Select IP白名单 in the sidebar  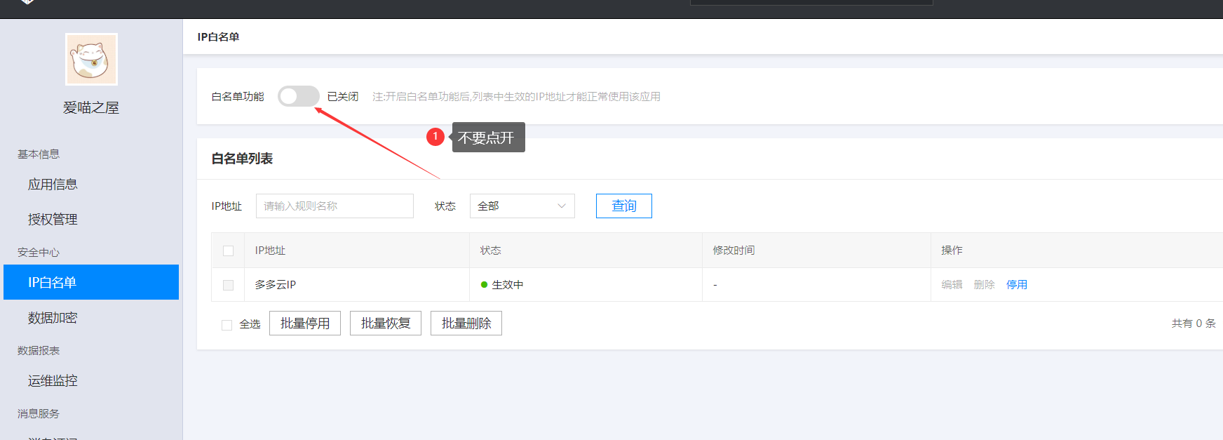pos(91,282)
